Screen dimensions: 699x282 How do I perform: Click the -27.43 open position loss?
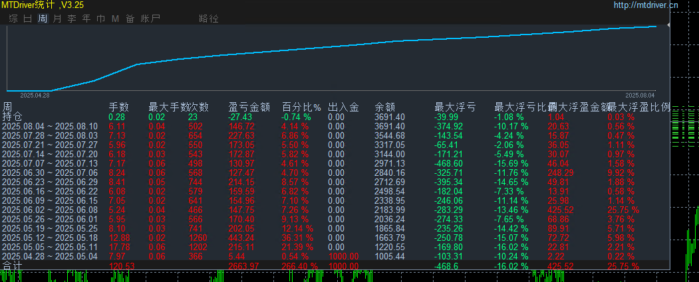pos(240,117)
